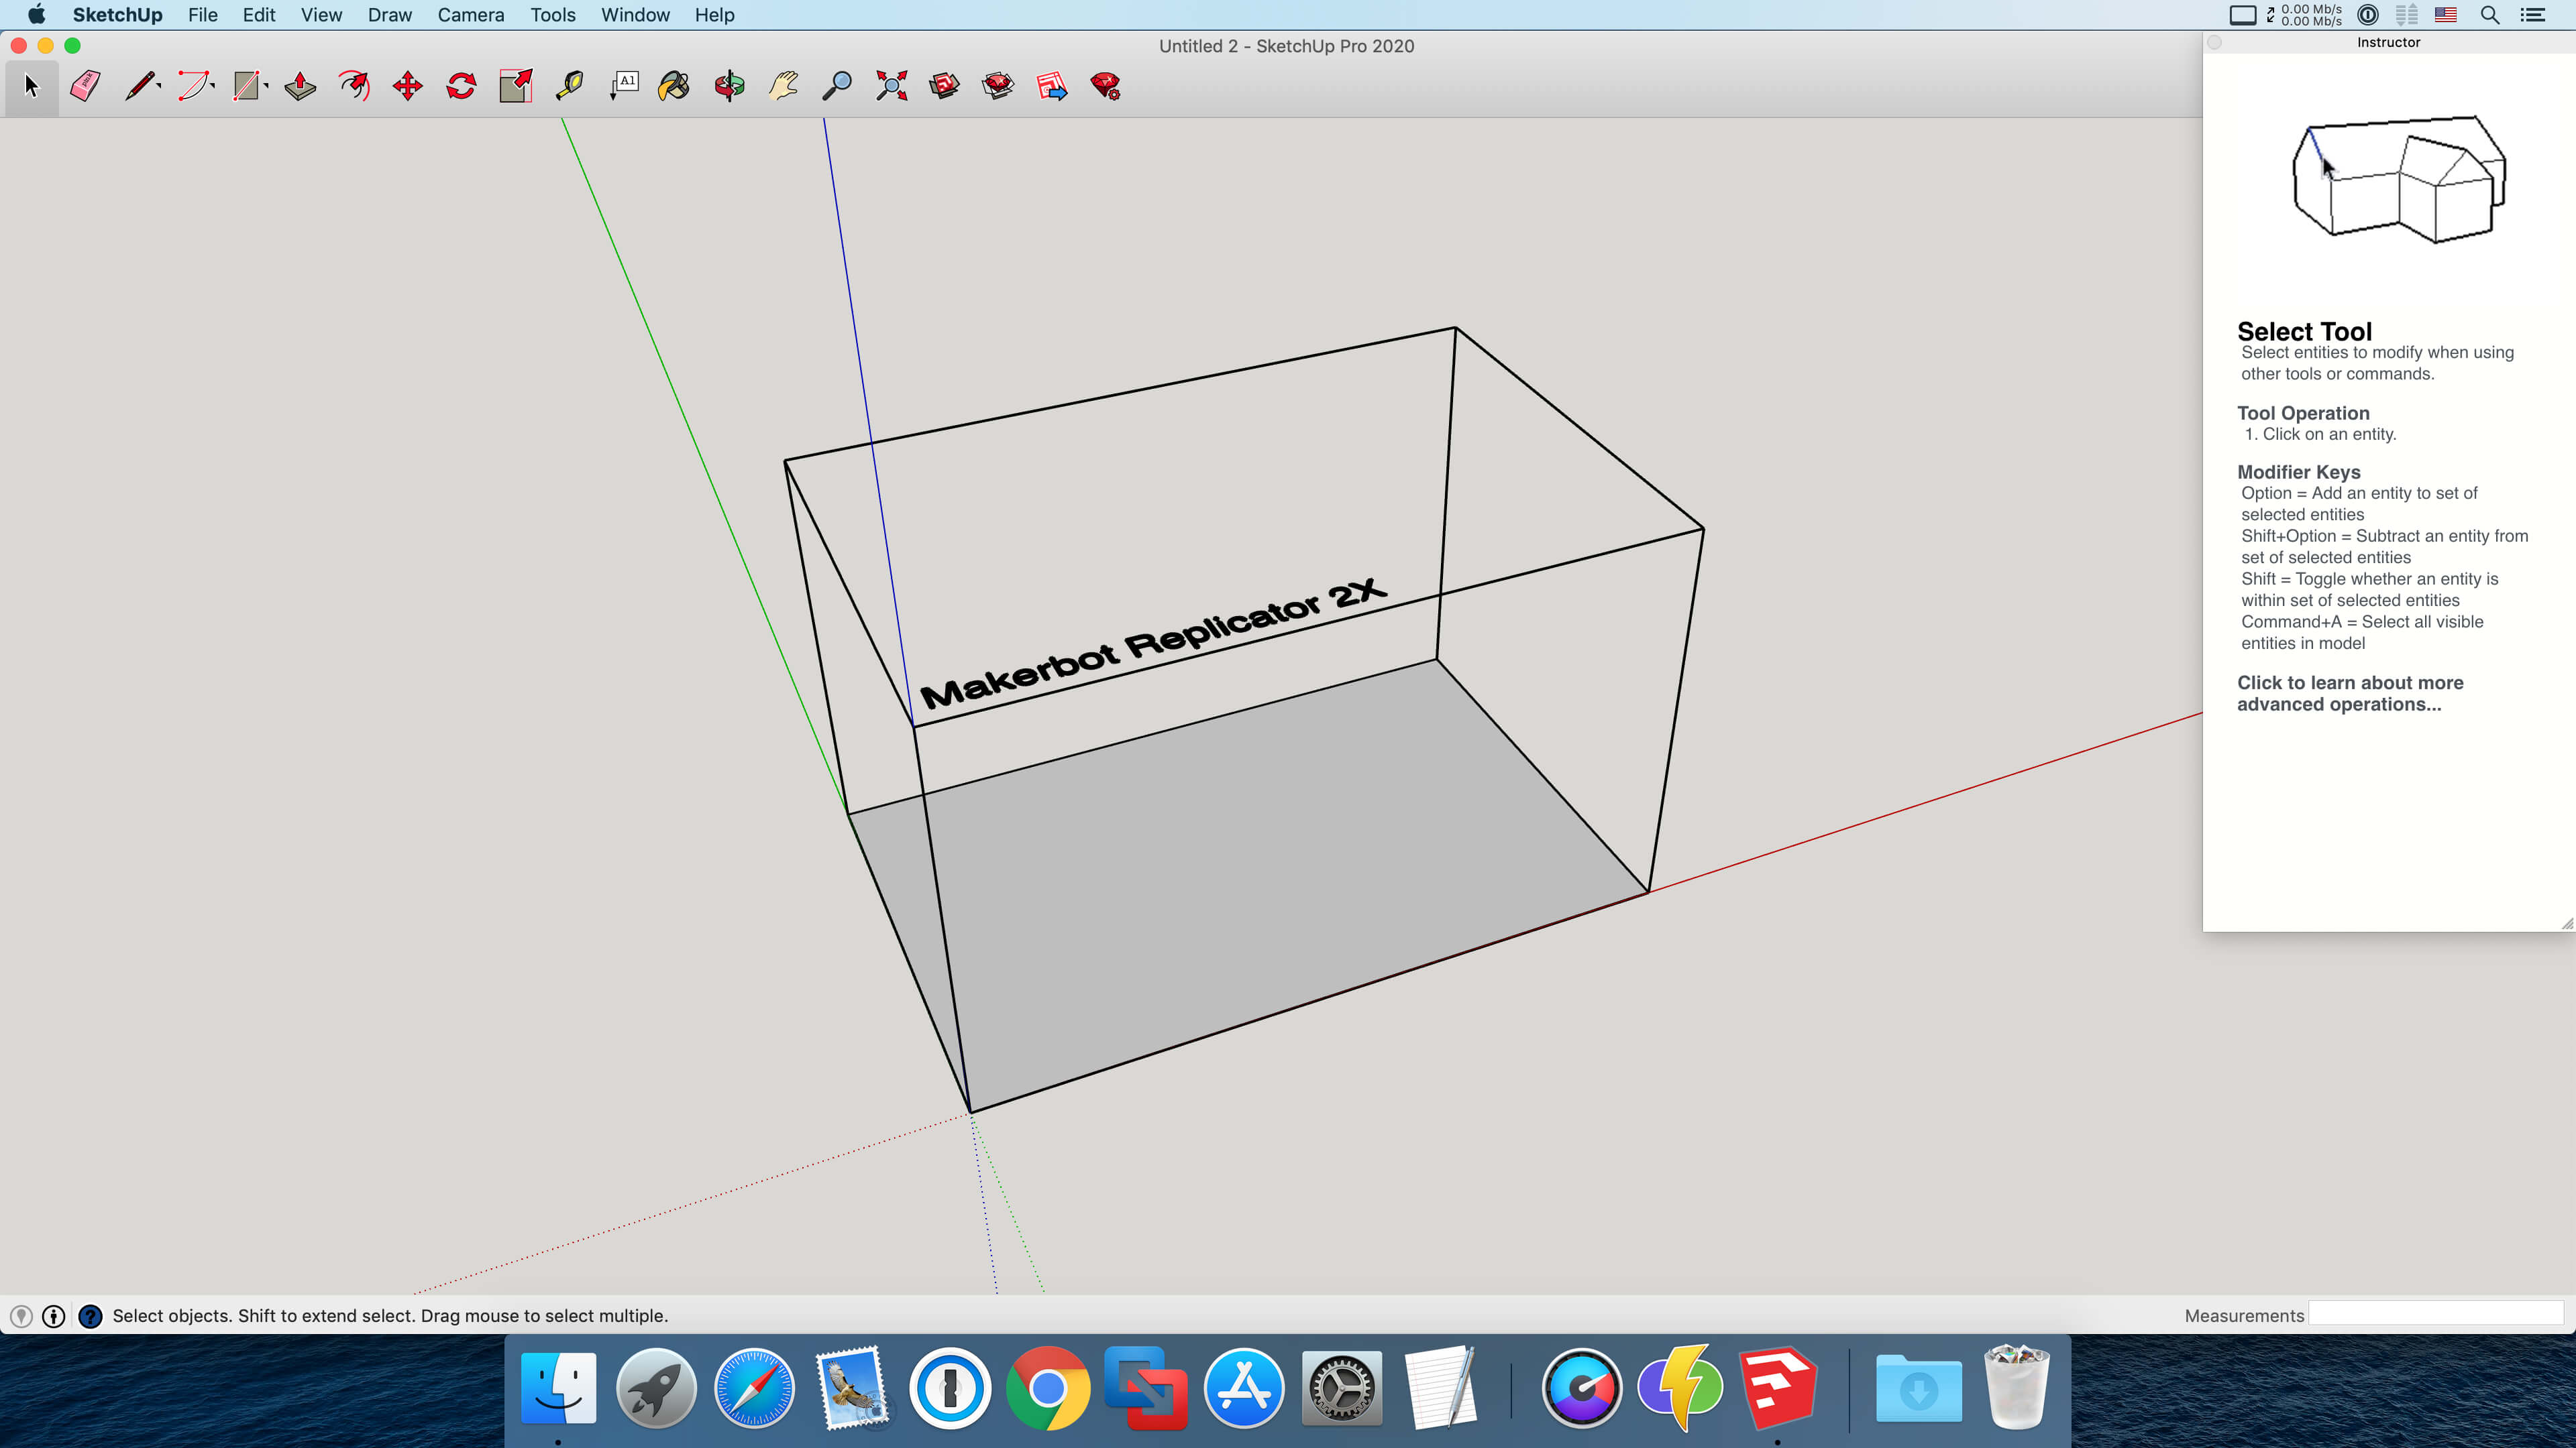The image size is (2576, 1448).
Task: Select the Offset tool
Action: tap(354, 87)
